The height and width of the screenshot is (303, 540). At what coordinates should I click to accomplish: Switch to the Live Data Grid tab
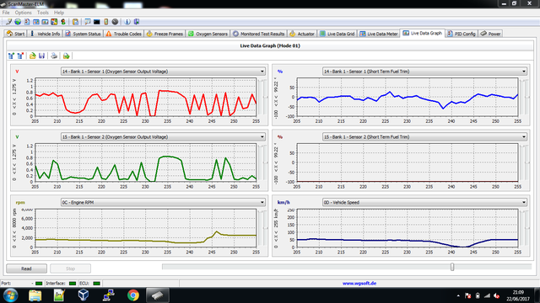click(x=337, y=34)
